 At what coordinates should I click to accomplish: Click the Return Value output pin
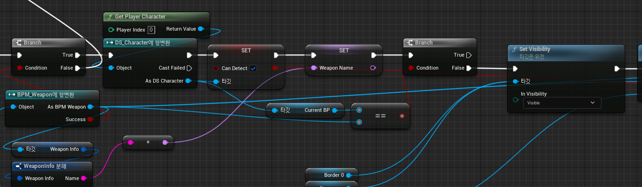pyautogui.click(x=201, y=29)
